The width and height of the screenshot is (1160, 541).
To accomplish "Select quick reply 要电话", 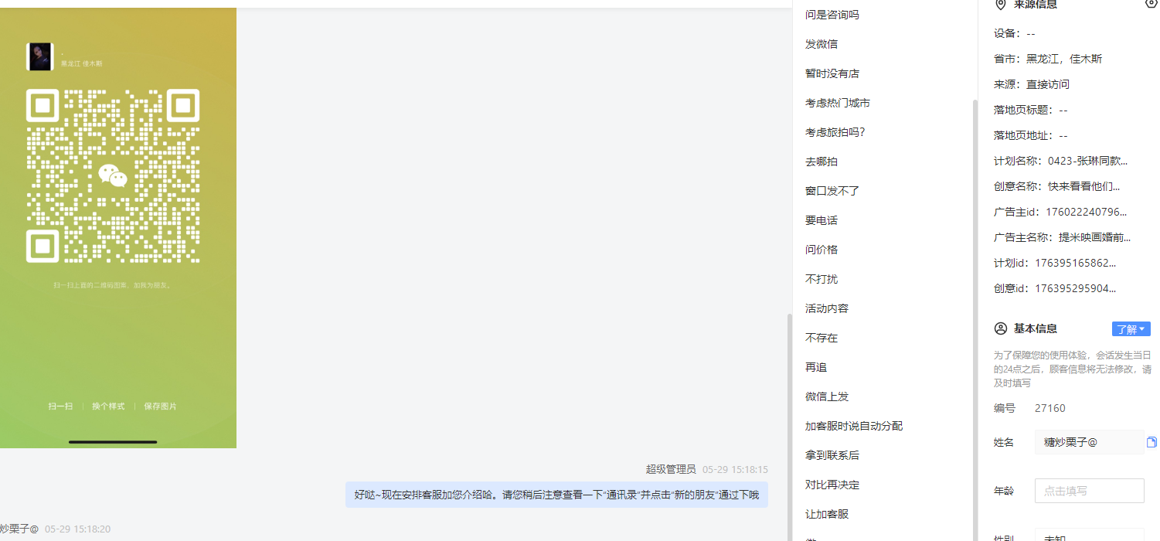I will click(822, 220).
